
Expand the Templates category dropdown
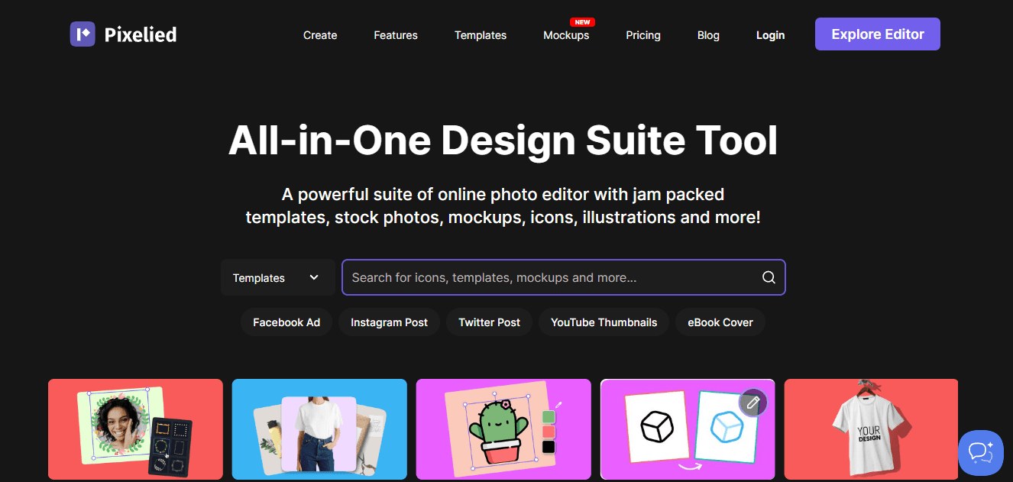pos(278,277)
